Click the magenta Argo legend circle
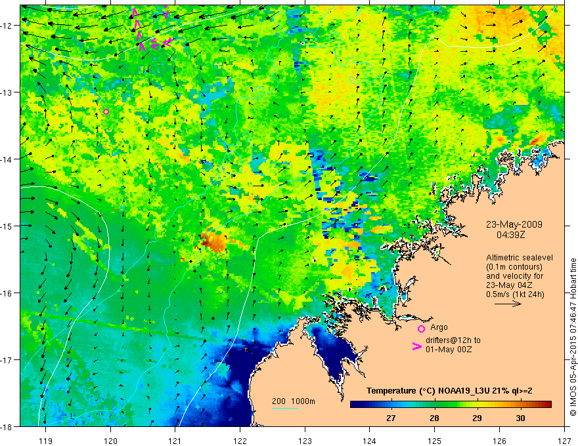 coord(421,329)
